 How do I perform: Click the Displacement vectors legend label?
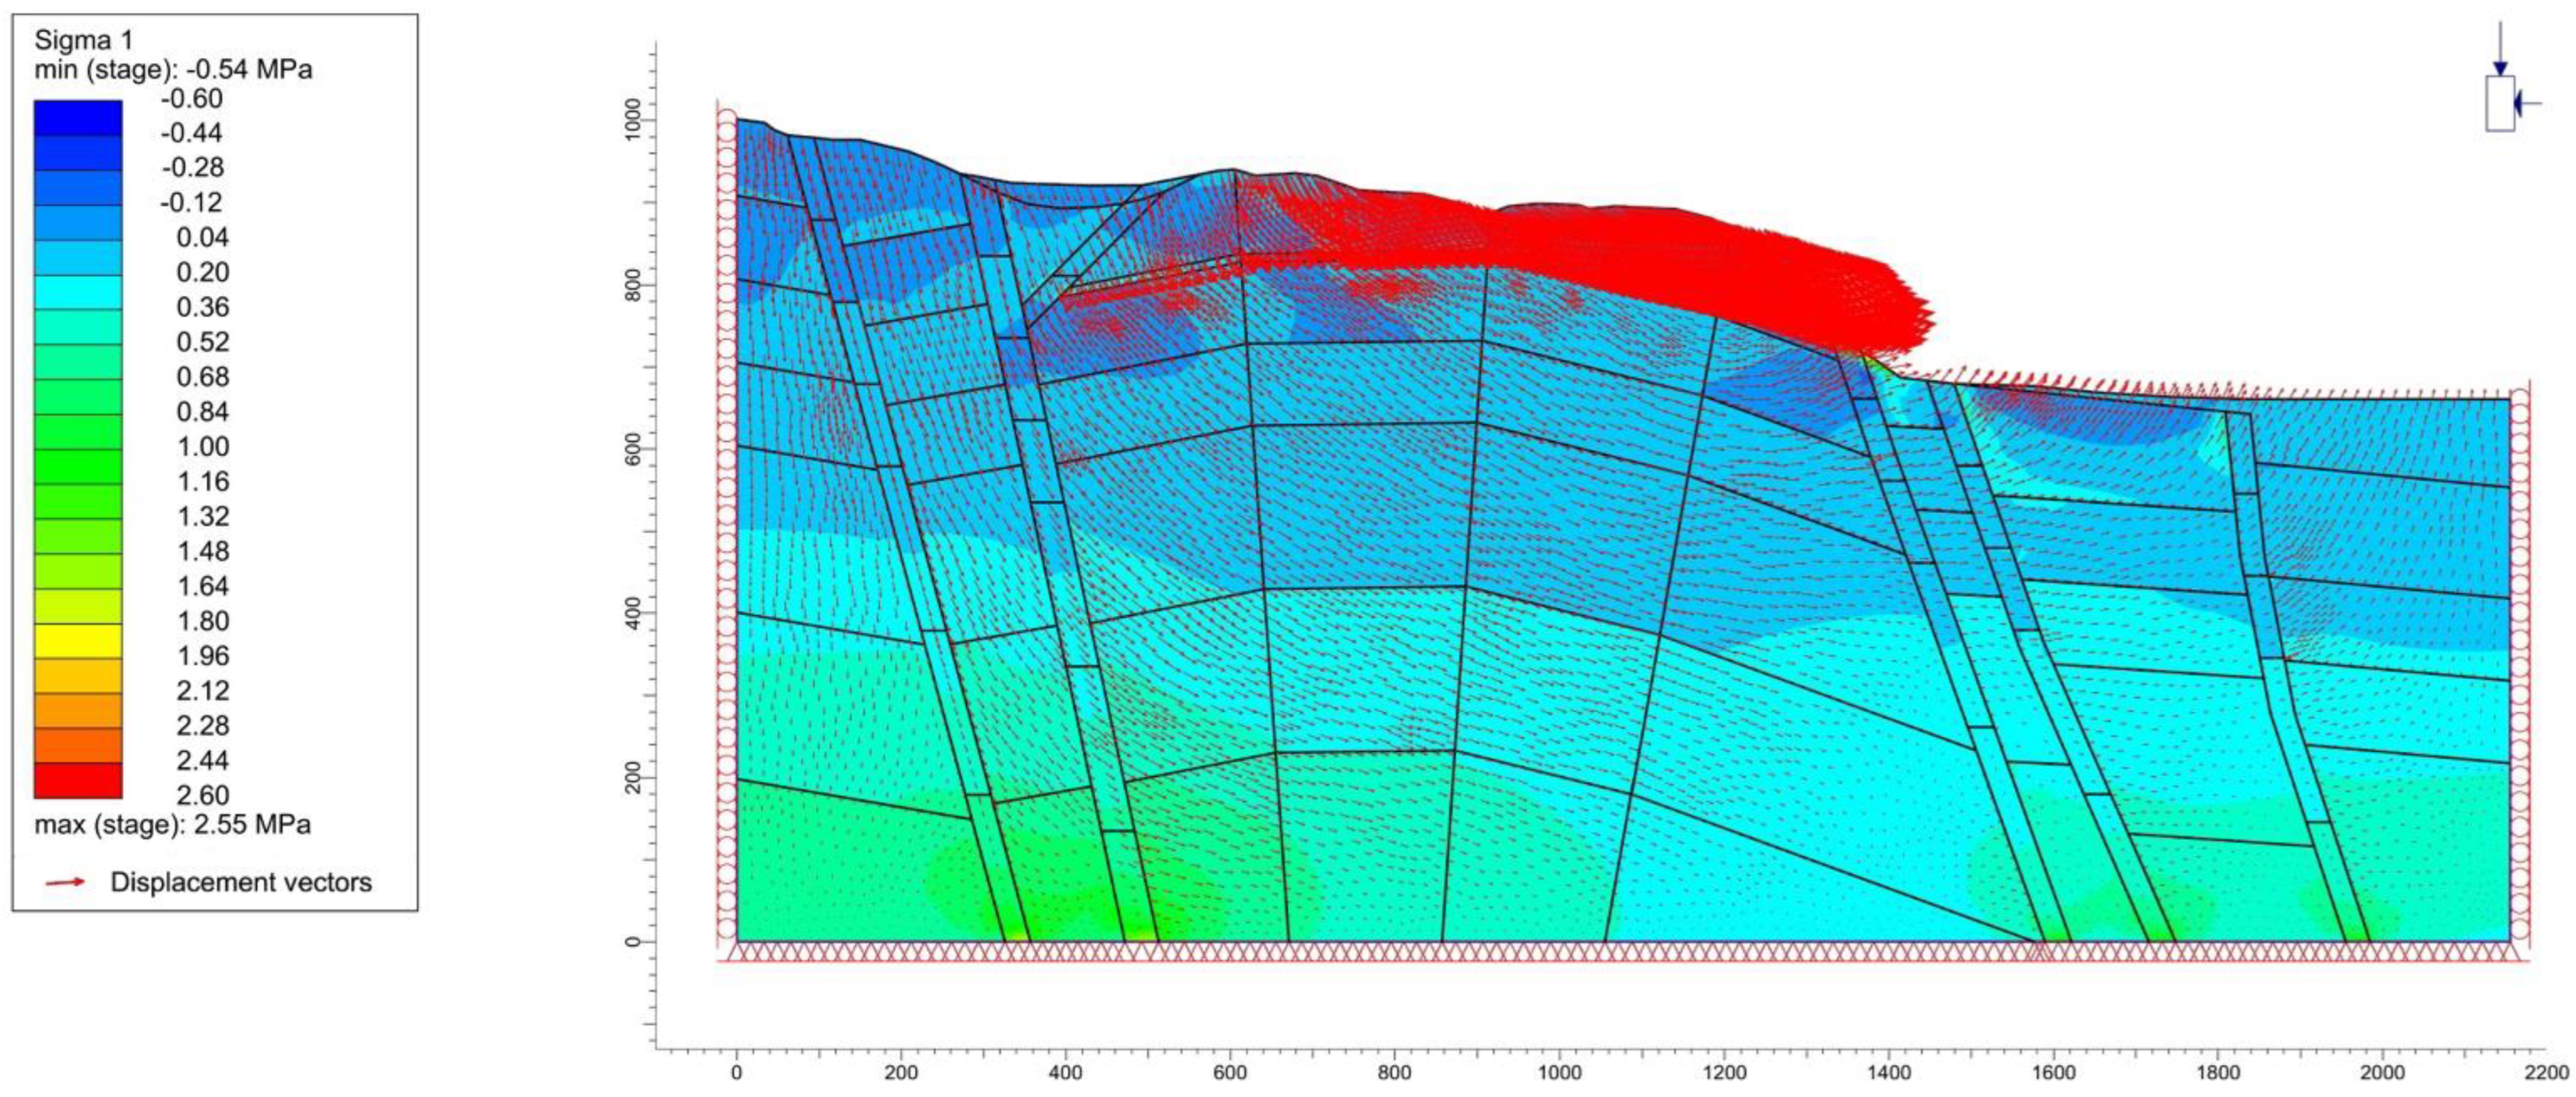[x=241, y=883]
